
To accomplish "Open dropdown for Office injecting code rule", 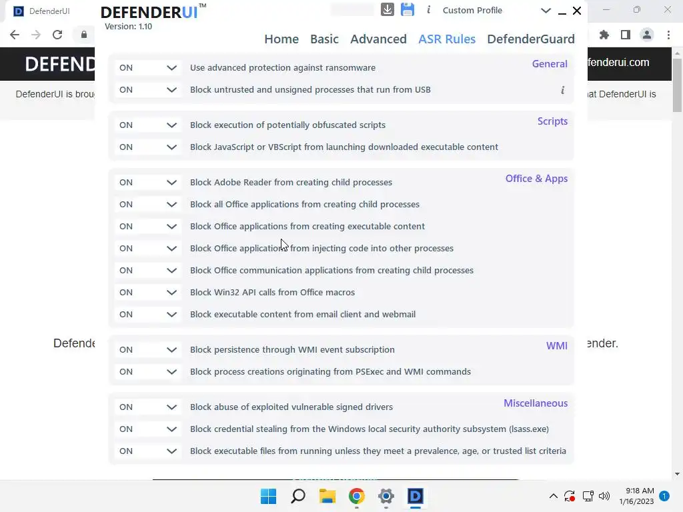I will (x=147, y=248).
